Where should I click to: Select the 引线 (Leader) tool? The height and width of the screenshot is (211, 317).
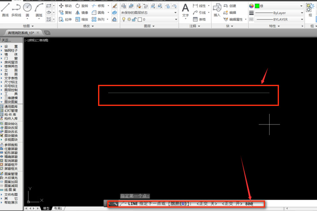pos(199,13)
